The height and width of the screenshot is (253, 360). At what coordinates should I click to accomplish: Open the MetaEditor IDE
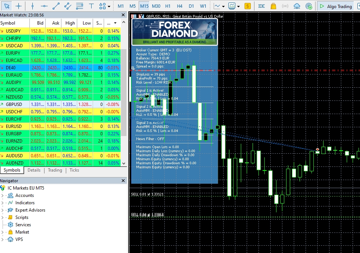(261, 6)
